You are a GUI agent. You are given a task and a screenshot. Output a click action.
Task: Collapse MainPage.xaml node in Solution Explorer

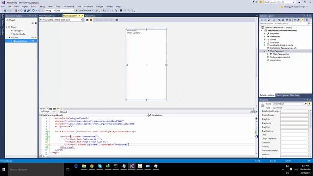(265, 51)
